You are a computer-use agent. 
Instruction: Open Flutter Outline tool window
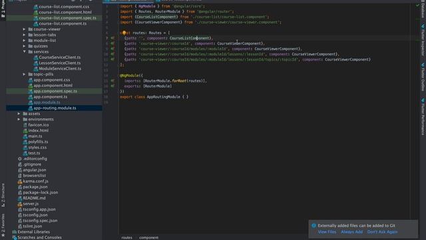click(423, 77)
